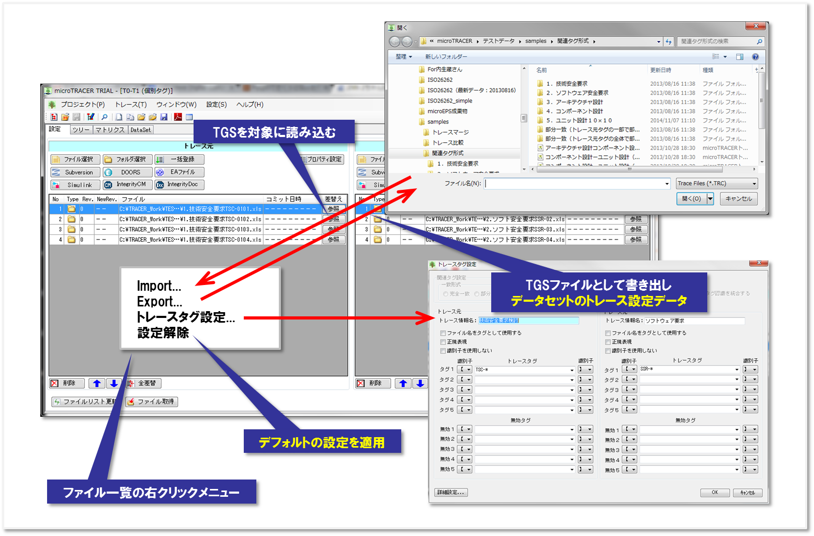The width and height of the screenshot is (814, 536).
Task: Check ファイル名をタグとして使用する under ソフトウェア要求
Action: 608,333
